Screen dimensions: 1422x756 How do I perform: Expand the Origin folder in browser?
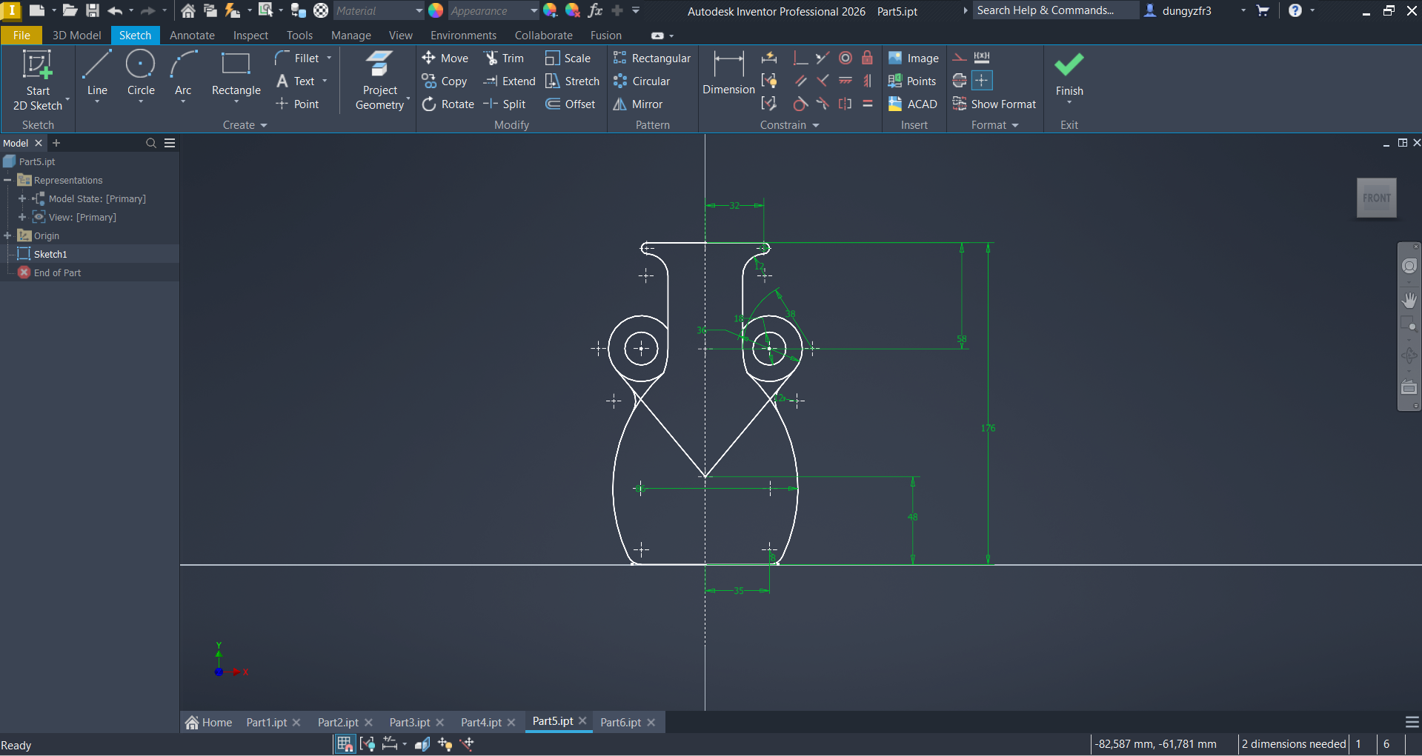[x=7, y=235]
